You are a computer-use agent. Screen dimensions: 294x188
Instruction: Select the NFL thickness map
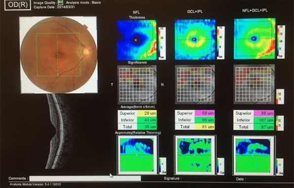click(137, 40)
